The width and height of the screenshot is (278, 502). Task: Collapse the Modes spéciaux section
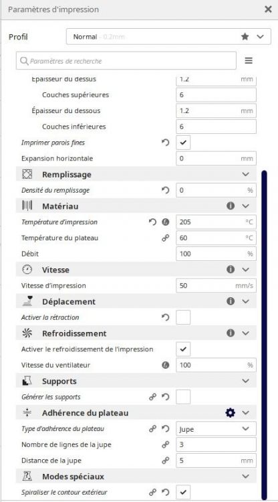point(245,477)
